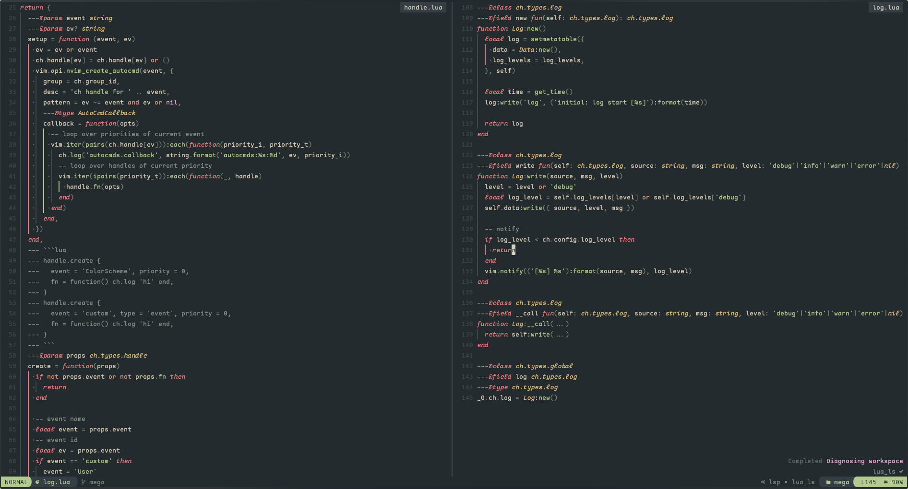Click line number 108 in log.lua
This screenshot has width=908, height=489.
pos(467,7)
